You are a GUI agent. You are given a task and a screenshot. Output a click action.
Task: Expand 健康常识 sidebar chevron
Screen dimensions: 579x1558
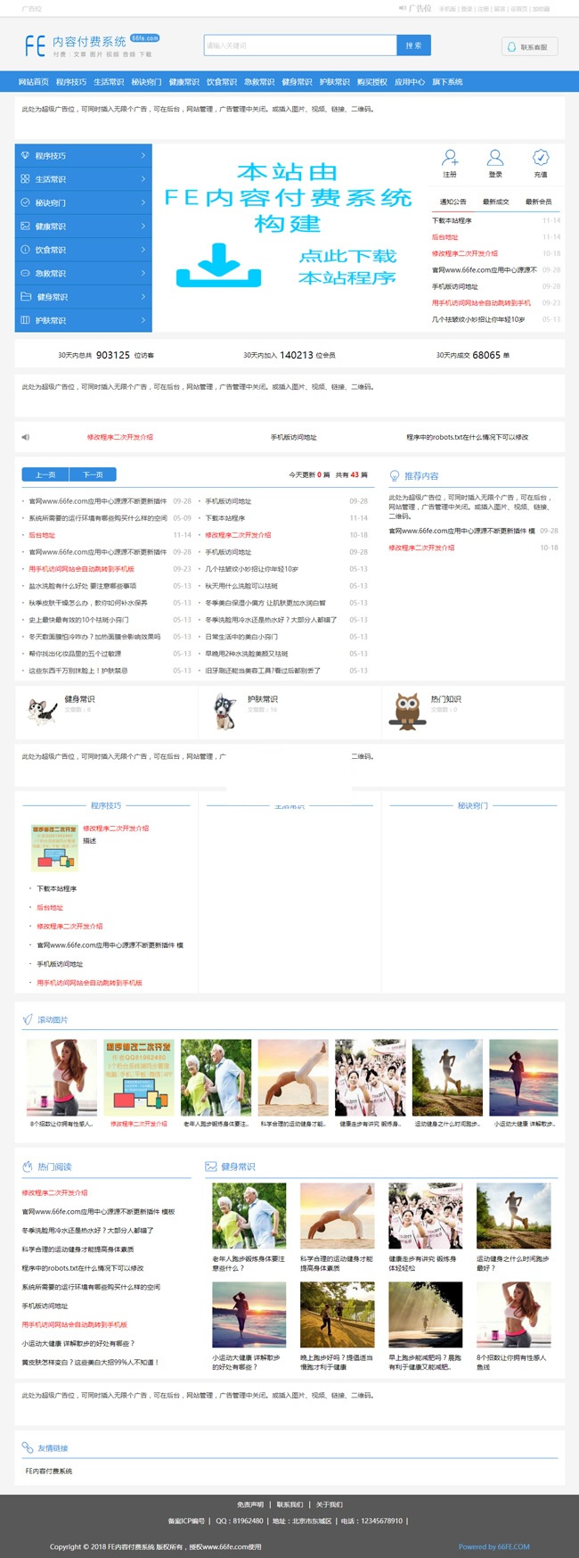143,226
